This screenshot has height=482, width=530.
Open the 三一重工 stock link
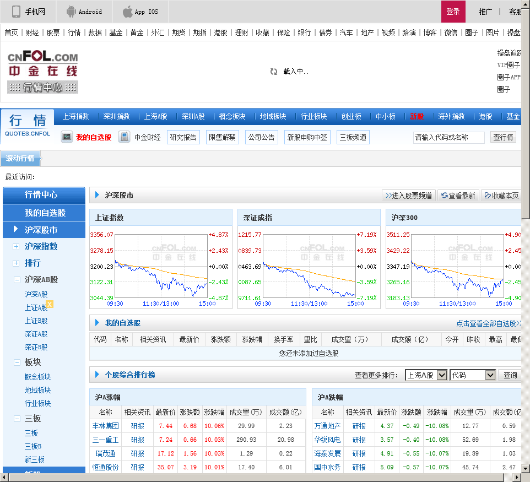coord(105,440)
